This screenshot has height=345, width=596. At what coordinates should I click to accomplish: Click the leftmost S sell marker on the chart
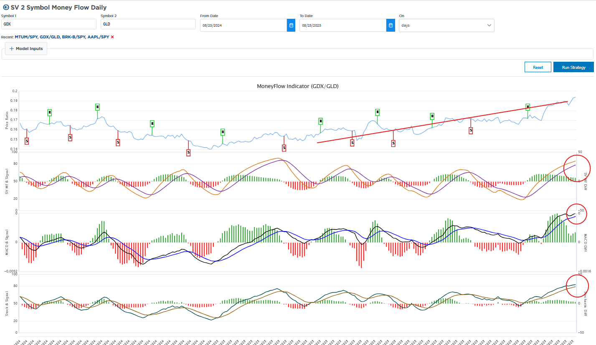tap(27, 141)
